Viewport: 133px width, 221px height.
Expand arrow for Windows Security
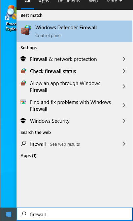point(124,121)
